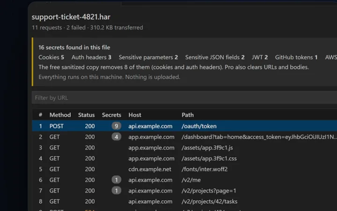Select the POST /oauth/token request row

coord(184,126)
